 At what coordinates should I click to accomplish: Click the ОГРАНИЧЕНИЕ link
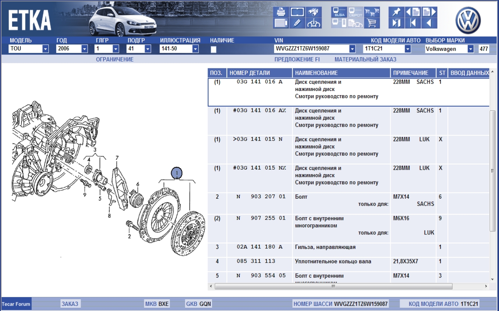click(x=115, y=59)
